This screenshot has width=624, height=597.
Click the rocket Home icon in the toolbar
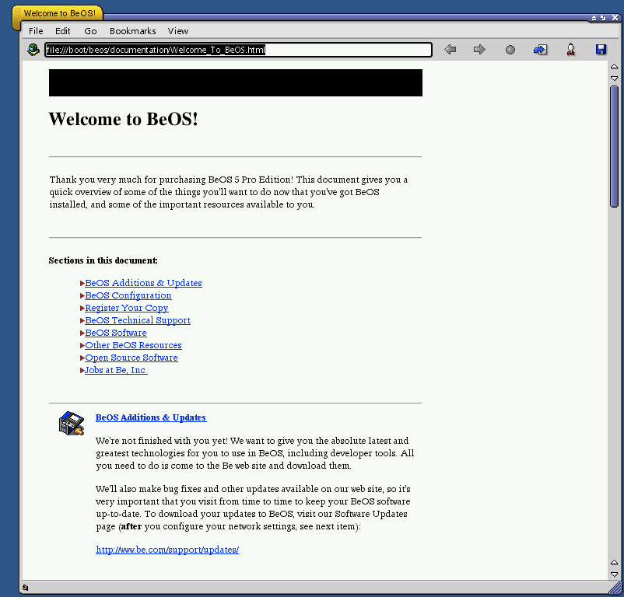click(x=570, y=50)
